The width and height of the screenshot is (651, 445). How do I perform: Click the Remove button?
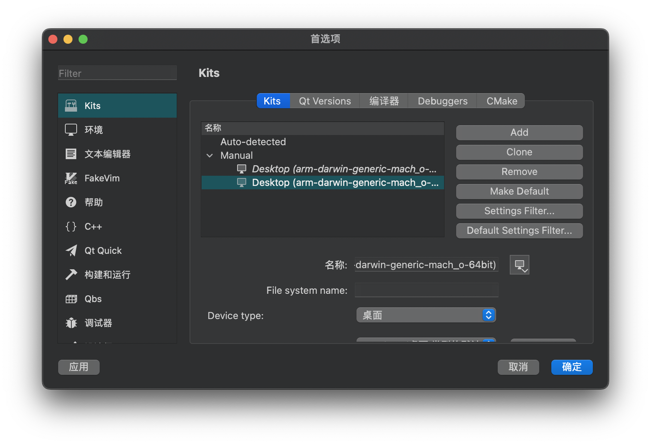pos(519,172)
